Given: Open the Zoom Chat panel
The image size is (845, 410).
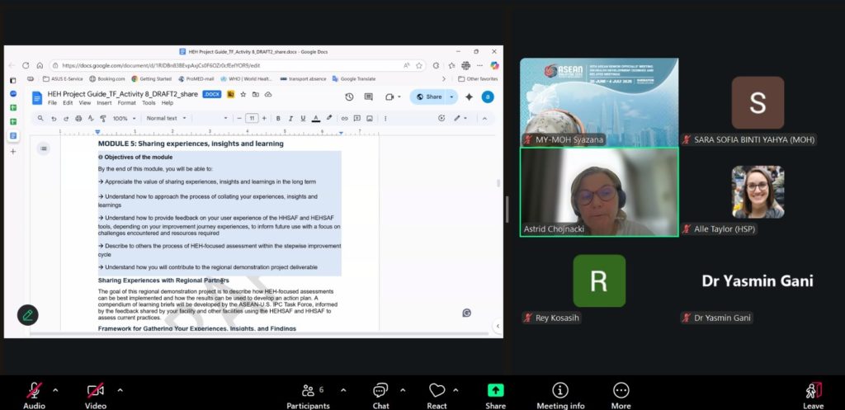Looking at the screenshot, I should click(x=380, y=390).
